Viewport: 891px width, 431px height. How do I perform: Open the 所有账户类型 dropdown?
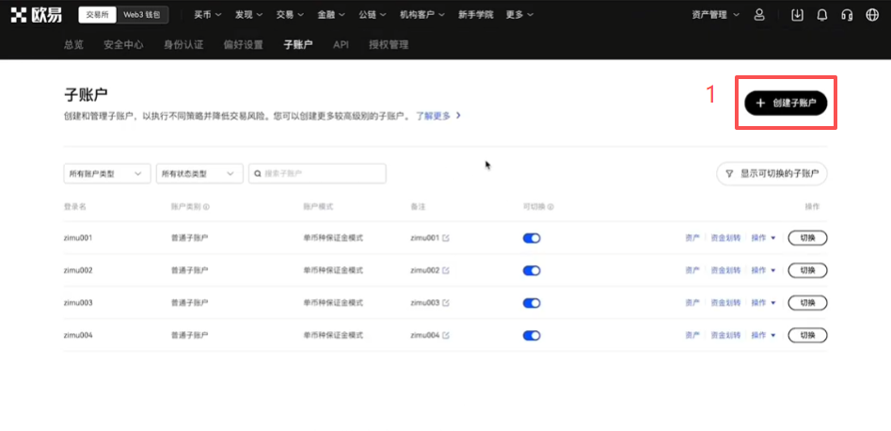coord(107,173)
